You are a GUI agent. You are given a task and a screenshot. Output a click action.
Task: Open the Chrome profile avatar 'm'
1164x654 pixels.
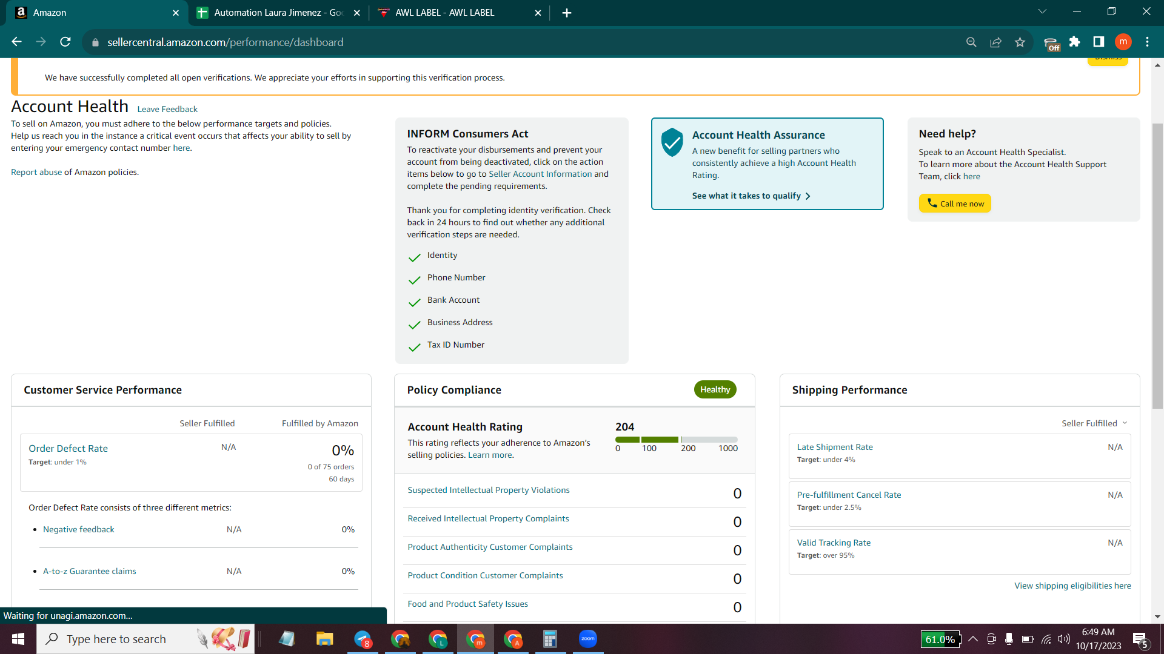tap(1123, 42)
